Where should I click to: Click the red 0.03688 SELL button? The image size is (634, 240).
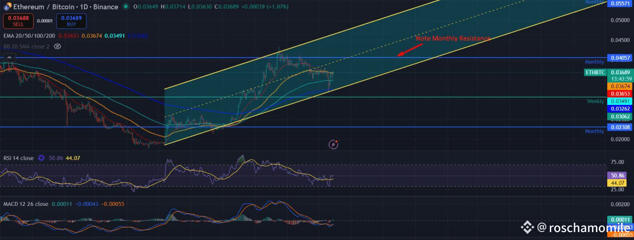[18, 21]
